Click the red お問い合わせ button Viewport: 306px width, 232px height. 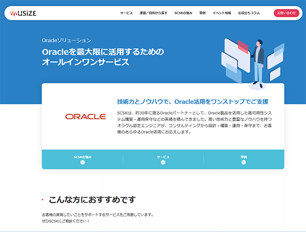click(x=286, y=13)
